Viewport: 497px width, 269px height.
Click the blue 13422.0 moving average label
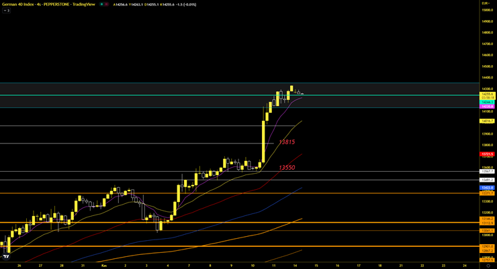(488, 188)
